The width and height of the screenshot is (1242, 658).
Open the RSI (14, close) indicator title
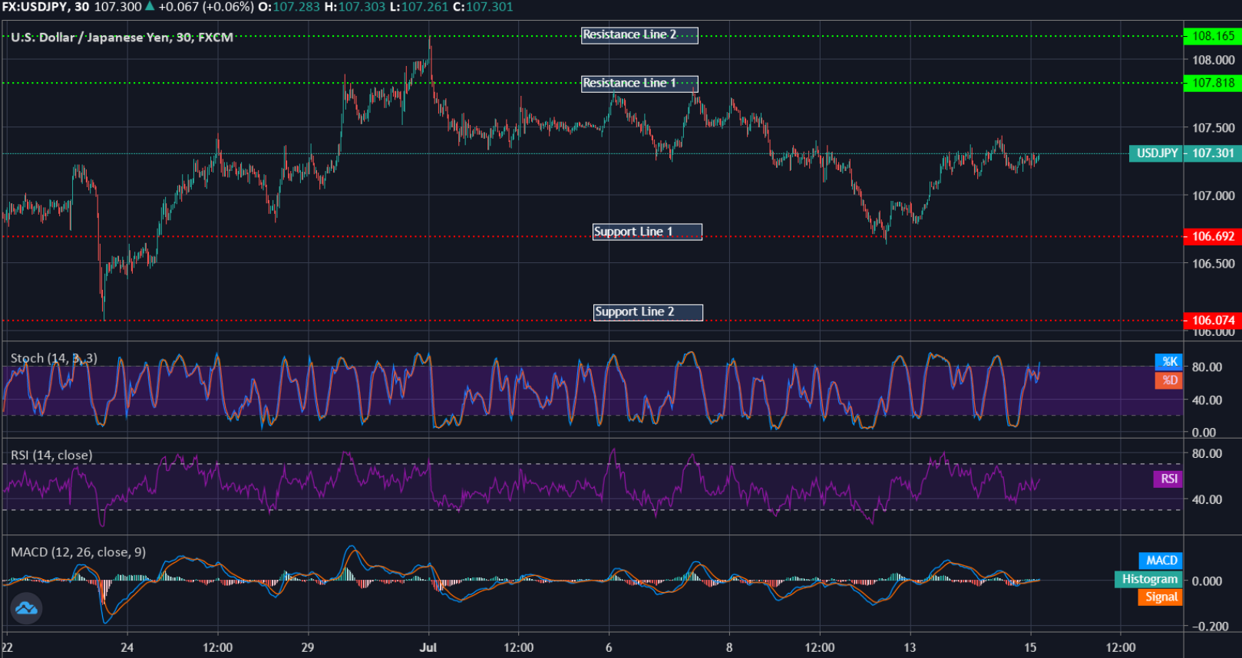tap(51, 455)
